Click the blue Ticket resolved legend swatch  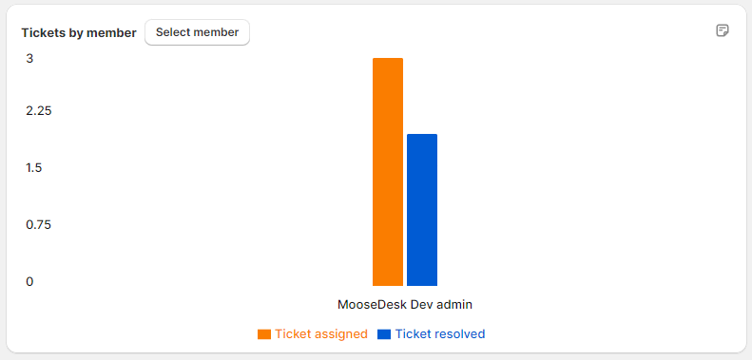click(x=384, y=334)
